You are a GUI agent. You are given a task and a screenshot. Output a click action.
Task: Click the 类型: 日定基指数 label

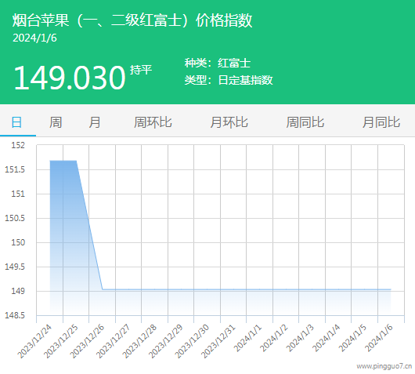tap(229, 80)
